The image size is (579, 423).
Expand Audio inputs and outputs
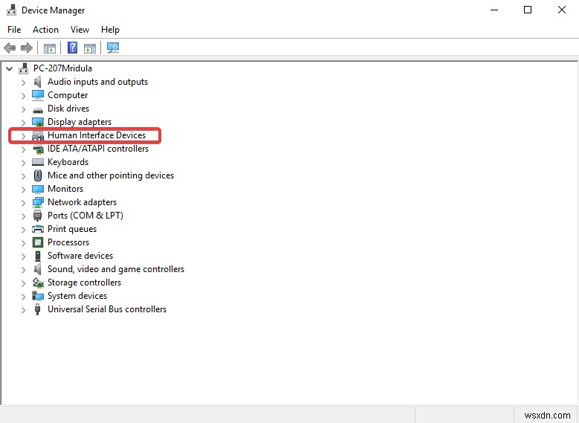[23, 83]
